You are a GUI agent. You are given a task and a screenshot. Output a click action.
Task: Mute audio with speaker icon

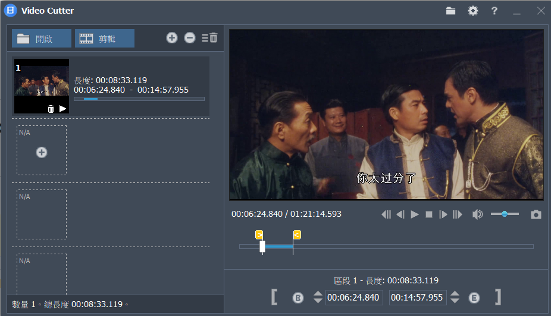coord(478,214)
